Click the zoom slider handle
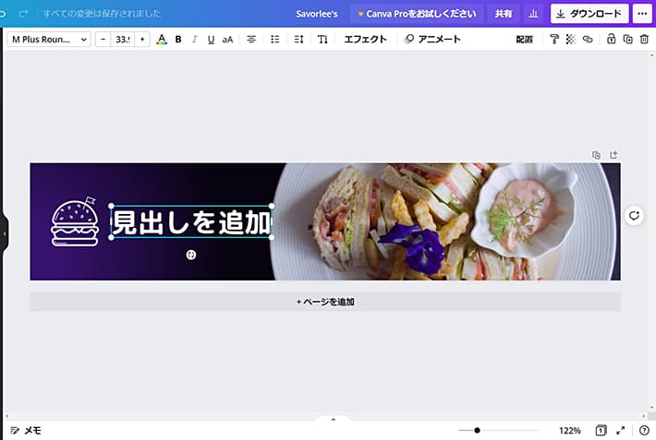Image resolution: width=656 pixels, height=440 pixels. [x=477, y=430]
